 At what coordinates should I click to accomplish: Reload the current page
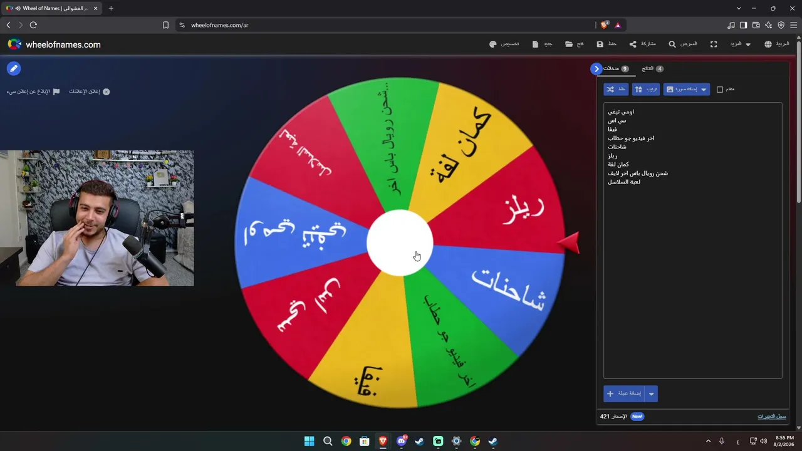click(33, 25)
